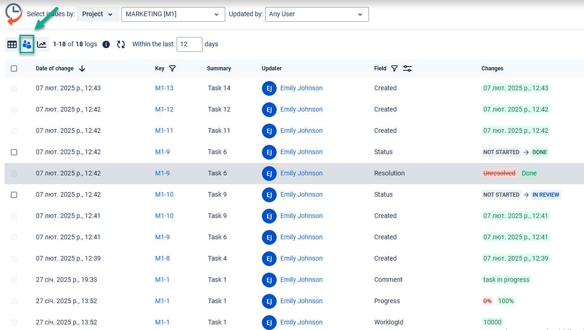Viewport: 584px width, 330px height.
Task: Select the users view icon
Action: tap(27, 44)
